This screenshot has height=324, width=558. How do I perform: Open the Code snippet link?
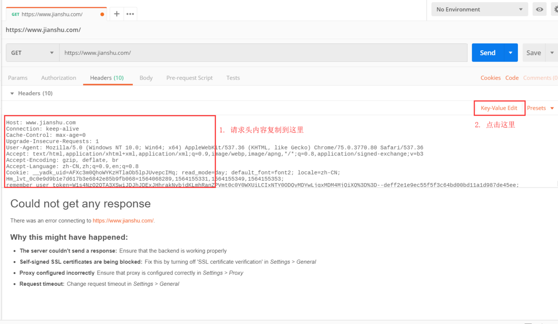pos(512,78)
